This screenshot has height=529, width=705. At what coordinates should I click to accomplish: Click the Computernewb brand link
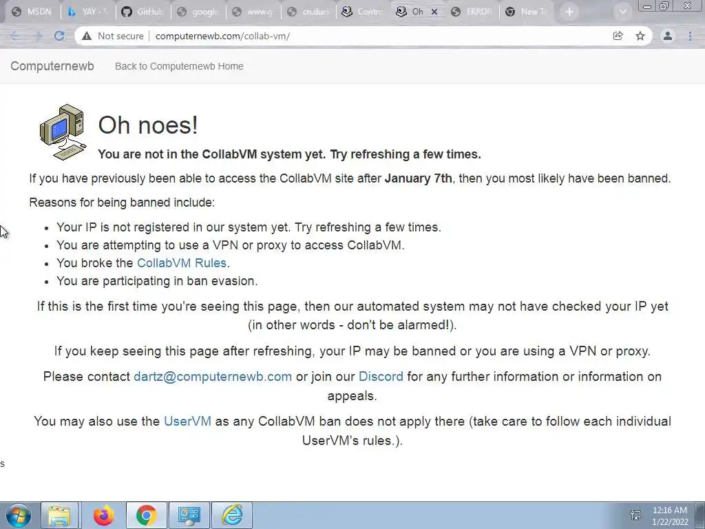click(x=52, y=66)
